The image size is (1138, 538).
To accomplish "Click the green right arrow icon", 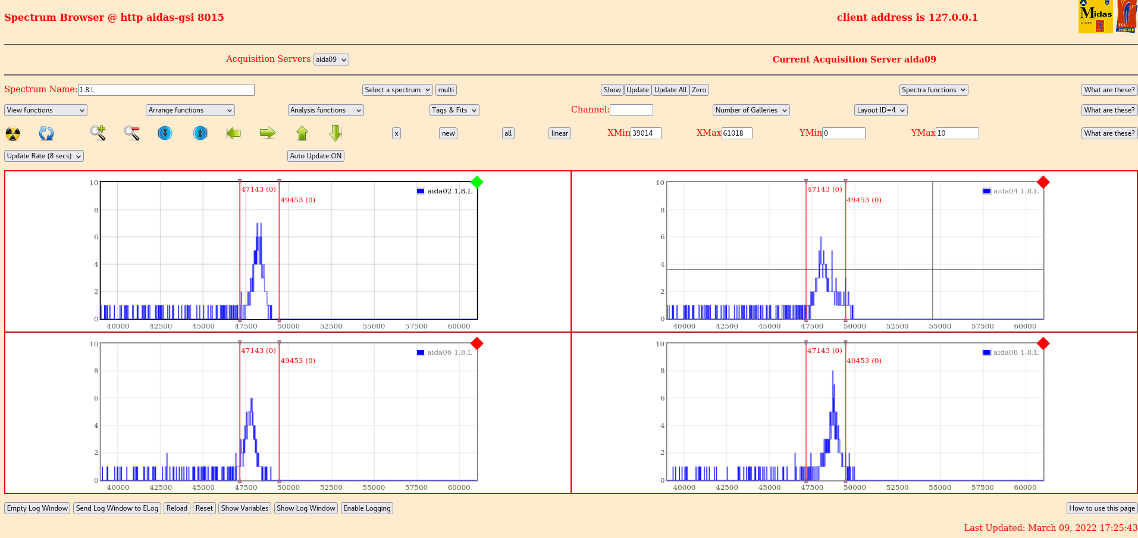I will [268, 133].
